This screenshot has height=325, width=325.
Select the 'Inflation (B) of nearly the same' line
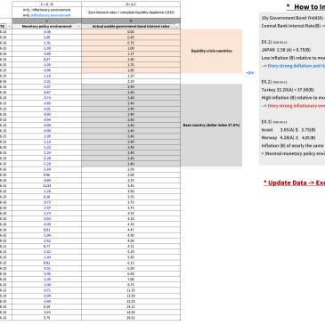(292, 146)
